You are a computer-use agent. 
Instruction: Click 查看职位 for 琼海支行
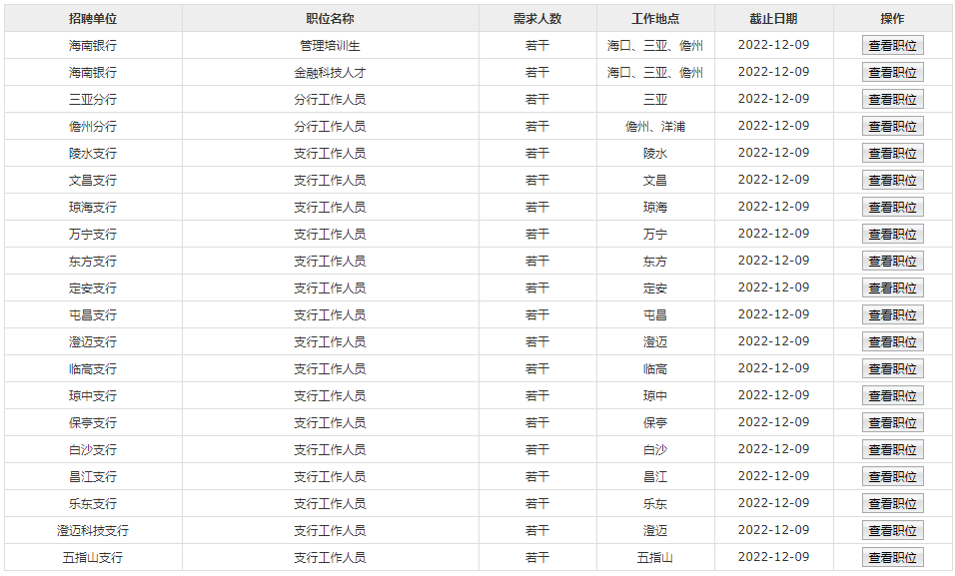pos(892,207)
